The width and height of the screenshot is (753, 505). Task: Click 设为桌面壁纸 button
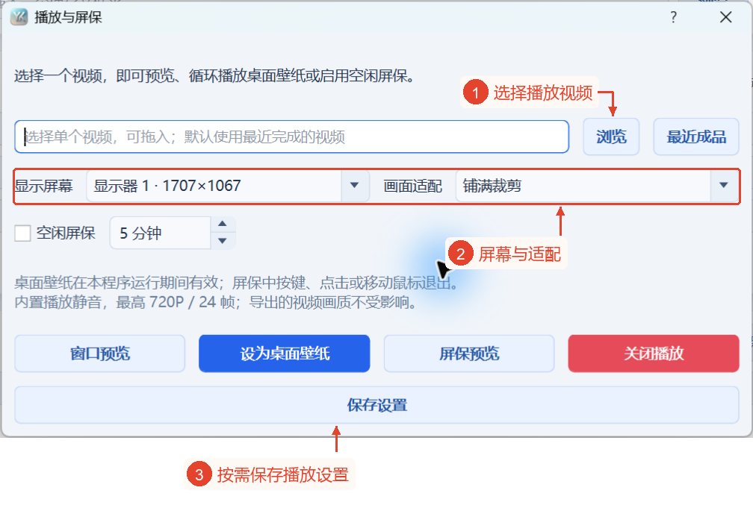click(x=285, y=354)
